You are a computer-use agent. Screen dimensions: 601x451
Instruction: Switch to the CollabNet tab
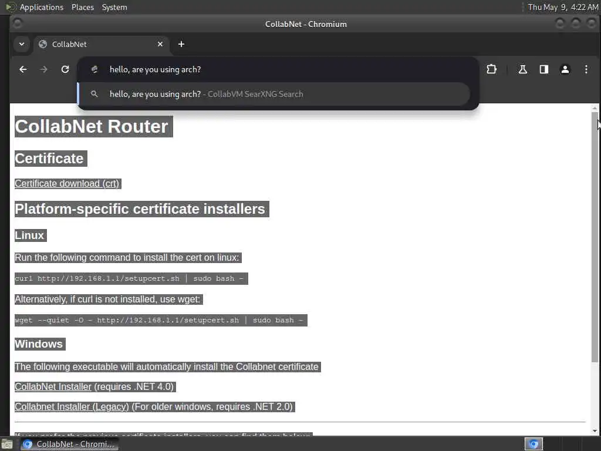tap(101, 44)
